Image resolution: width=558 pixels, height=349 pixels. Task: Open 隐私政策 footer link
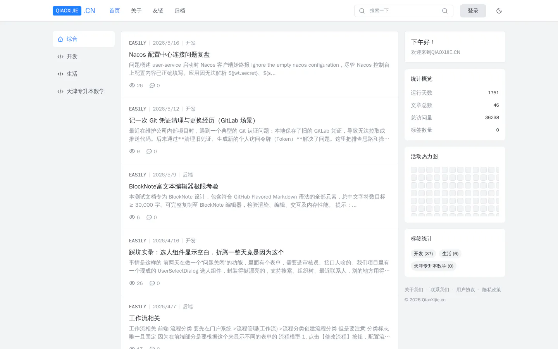(x=492, y=290)
